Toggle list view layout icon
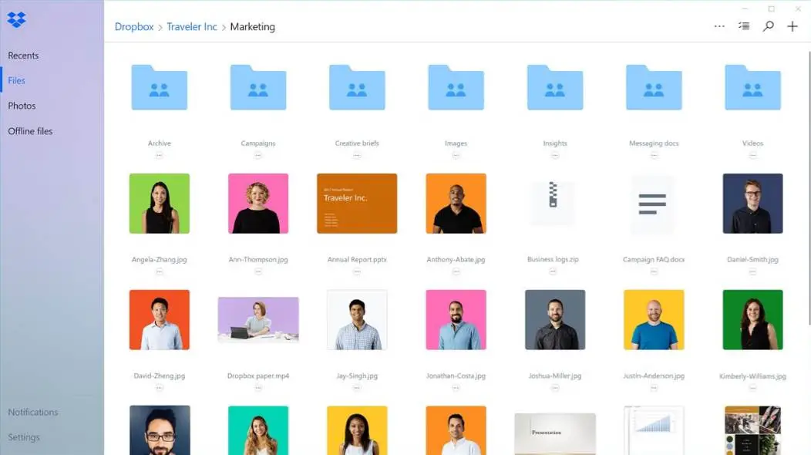Screen dimensions: 811x455 coord(744,26)
